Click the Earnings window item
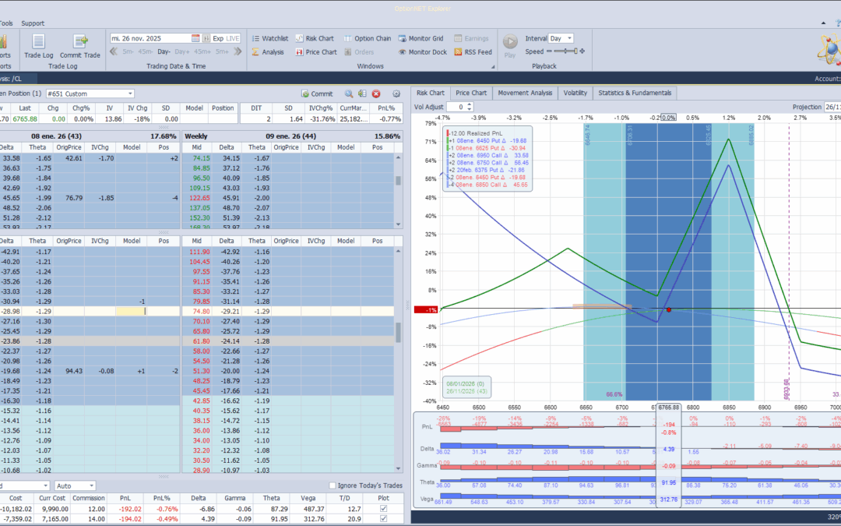This screenshot has width=841, height=526. (471, 39)
